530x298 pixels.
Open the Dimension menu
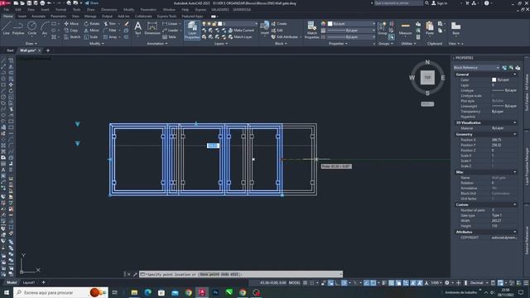(109, 10)
